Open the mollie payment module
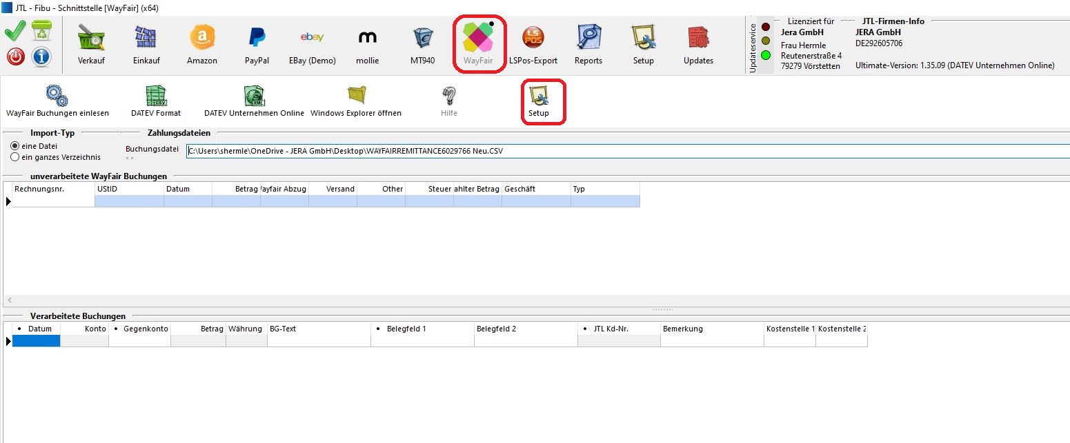 pyautogui.click(x=367, y=43)
